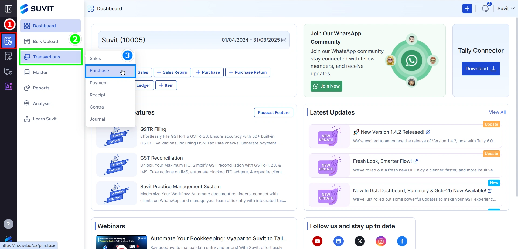
Task: Expand the Suvit user account dropdown
Action: click(506, 9)
